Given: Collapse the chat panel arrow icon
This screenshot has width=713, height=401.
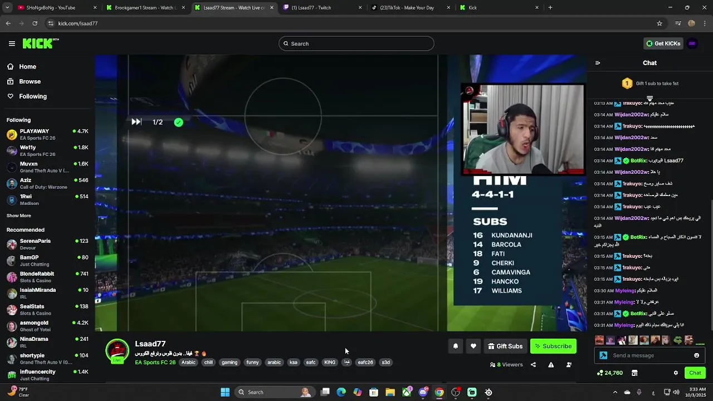Looking at the screenshot, I should pos(598,63).
